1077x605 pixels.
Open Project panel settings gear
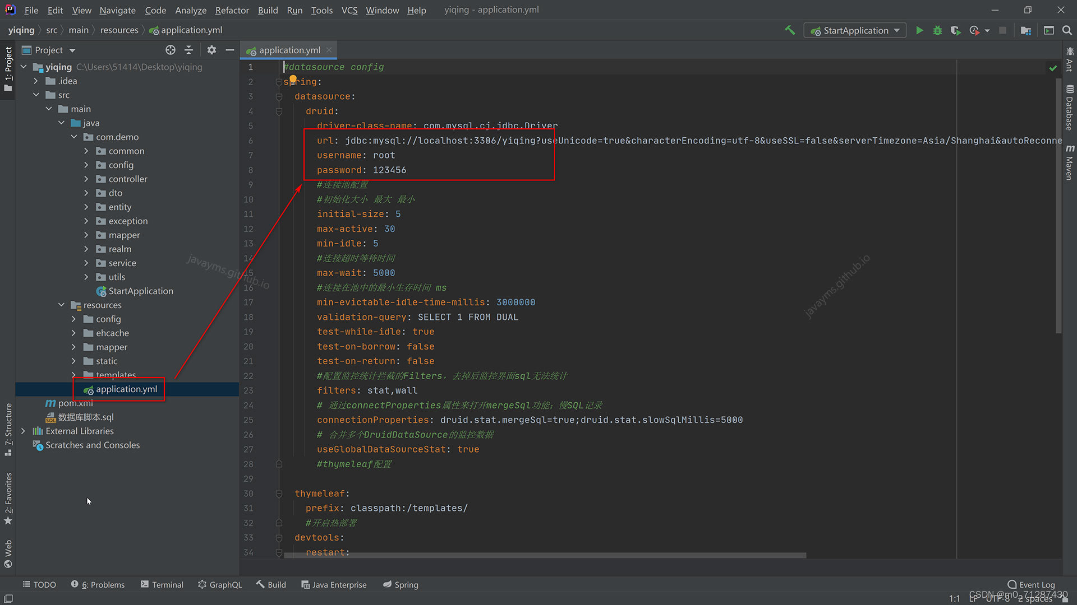click(211, 50)
